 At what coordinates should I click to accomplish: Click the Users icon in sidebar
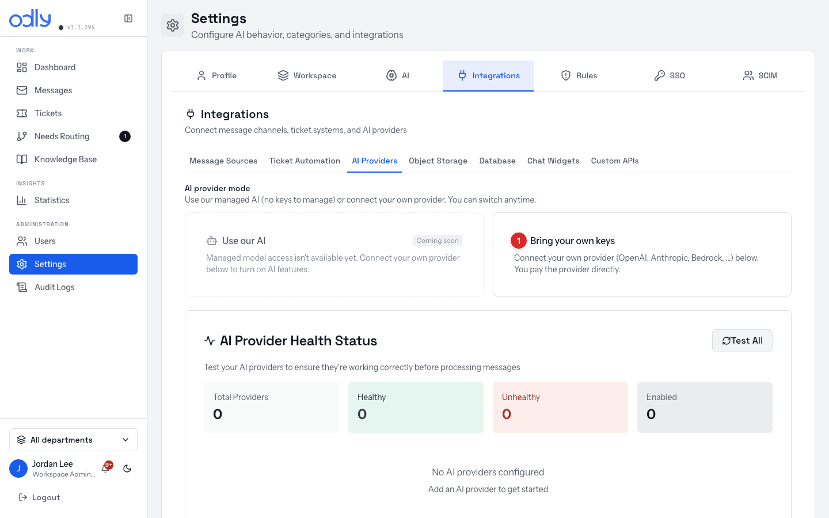[x=22, y=241]
